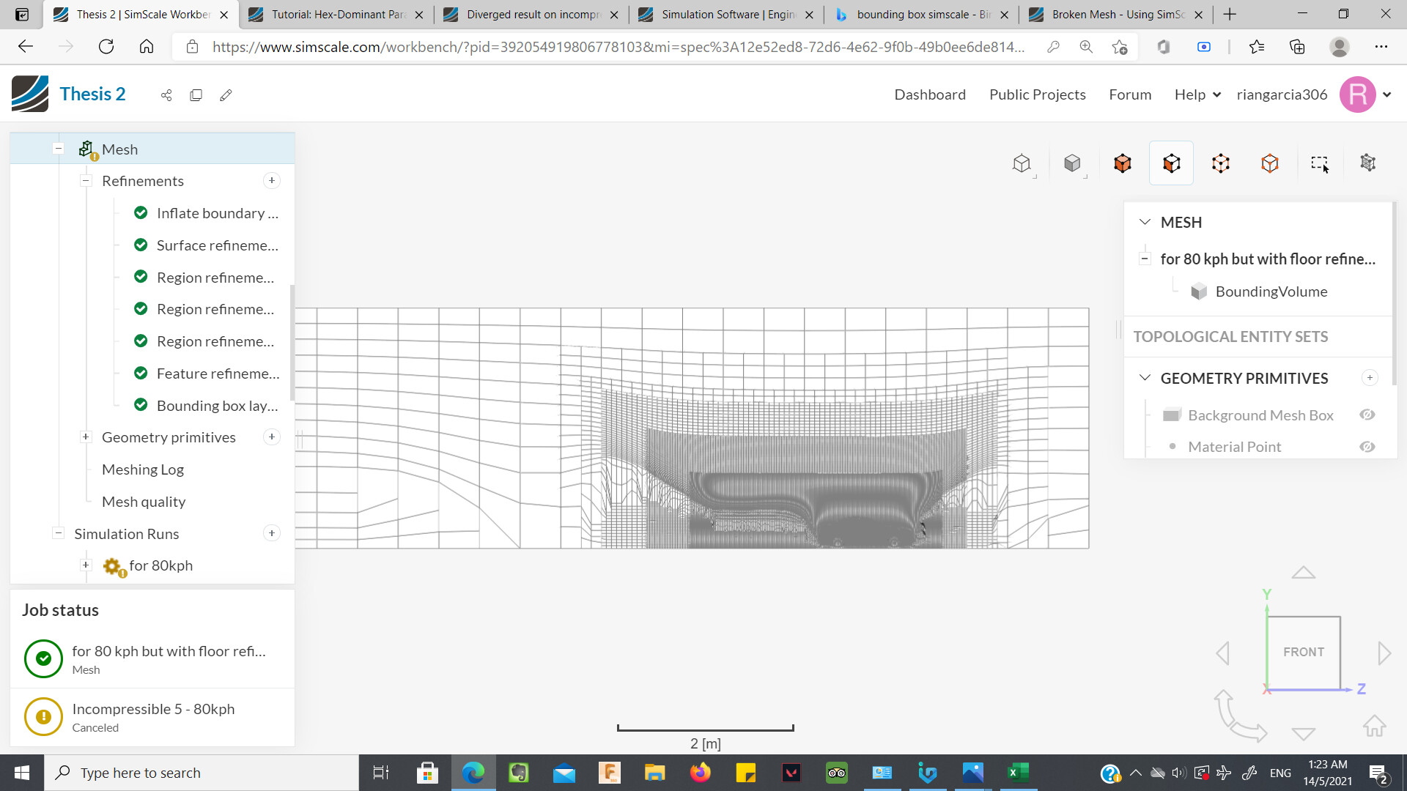Switch to the Diverged result browser tab

click(x=531, y=14)
